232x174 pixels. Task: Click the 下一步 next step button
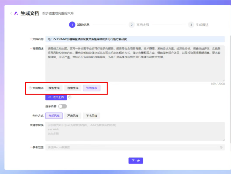pos(135,161)
